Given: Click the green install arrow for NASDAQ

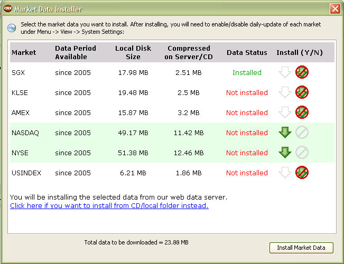Looking at the screenshot, I should [285, 133].
